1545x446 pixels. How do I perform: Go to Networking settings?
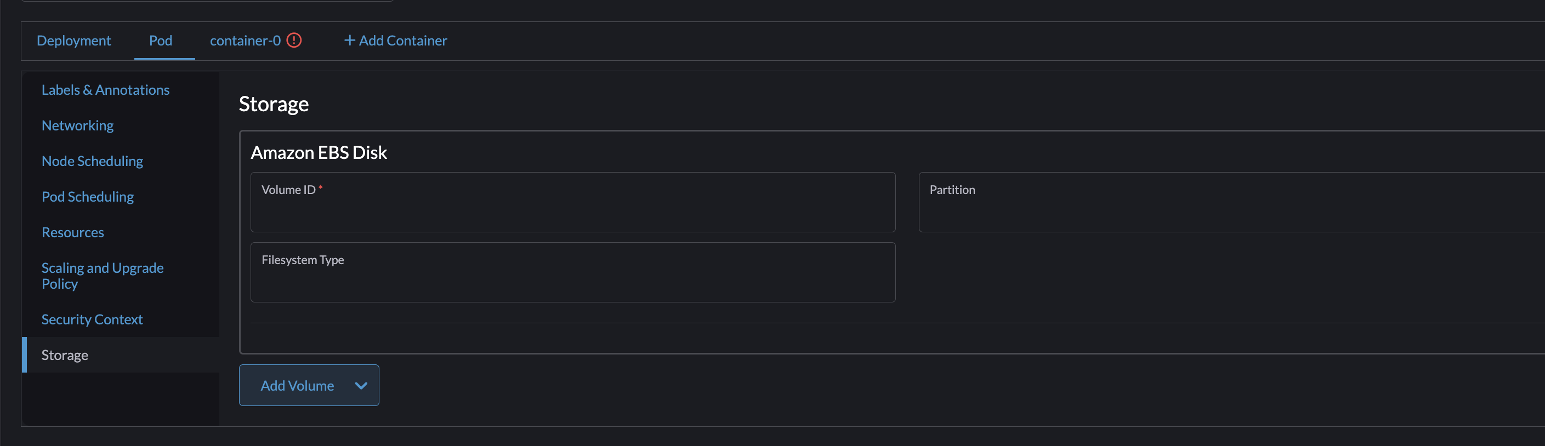pyautogui.click(x=77, y=125)
